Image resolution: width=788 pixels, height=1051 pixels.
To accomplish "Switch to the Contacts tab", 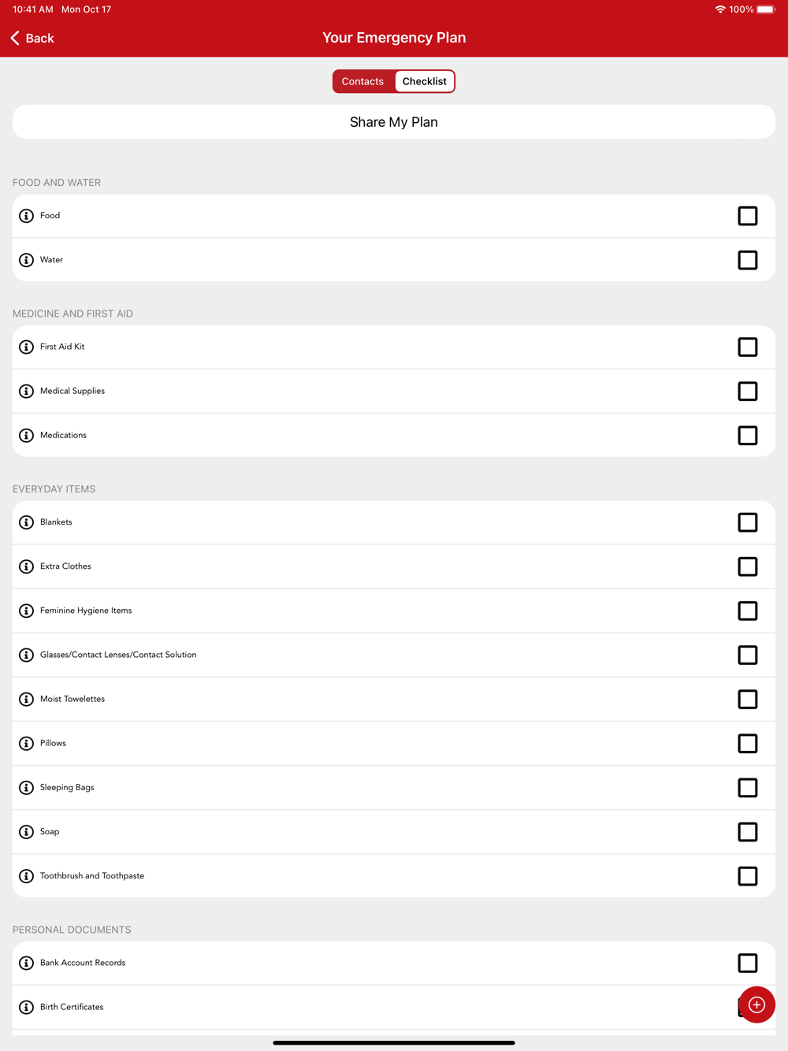I will pos(363,81).
